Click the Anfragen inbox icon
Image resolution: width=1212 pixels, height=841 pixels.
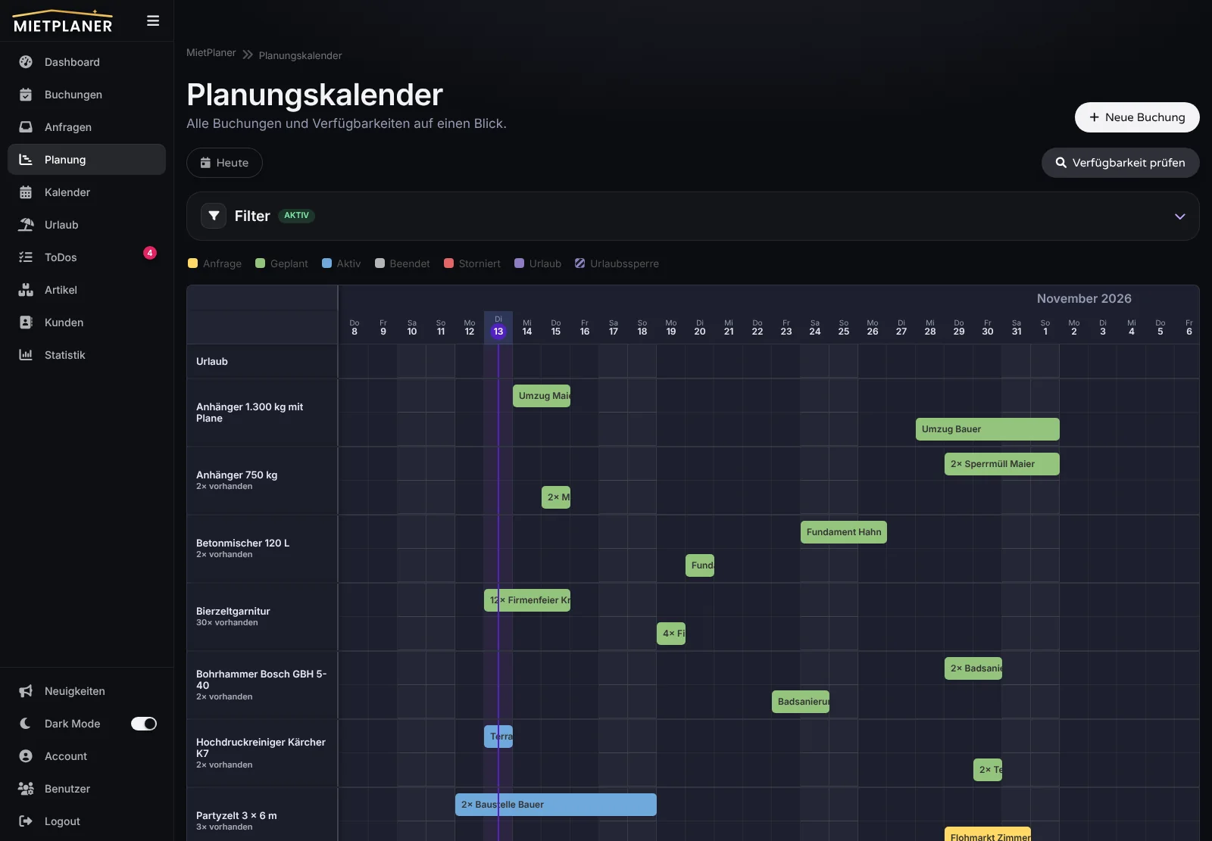[26, 127]
